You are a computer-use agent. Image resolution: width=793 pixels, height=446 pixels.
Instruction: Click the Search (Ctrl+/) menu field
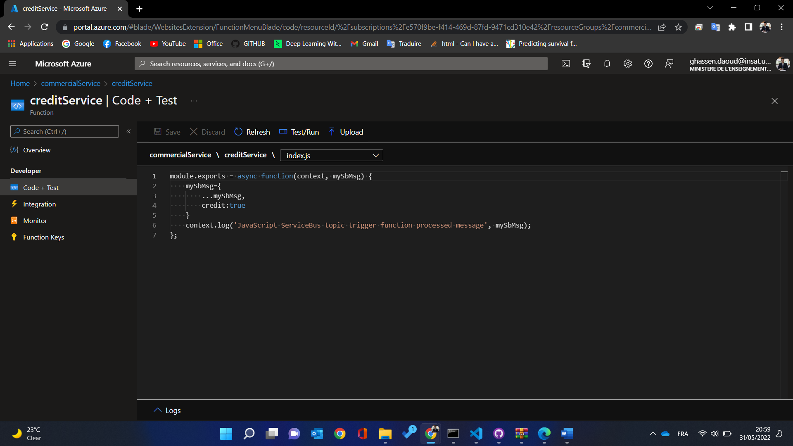64,131
